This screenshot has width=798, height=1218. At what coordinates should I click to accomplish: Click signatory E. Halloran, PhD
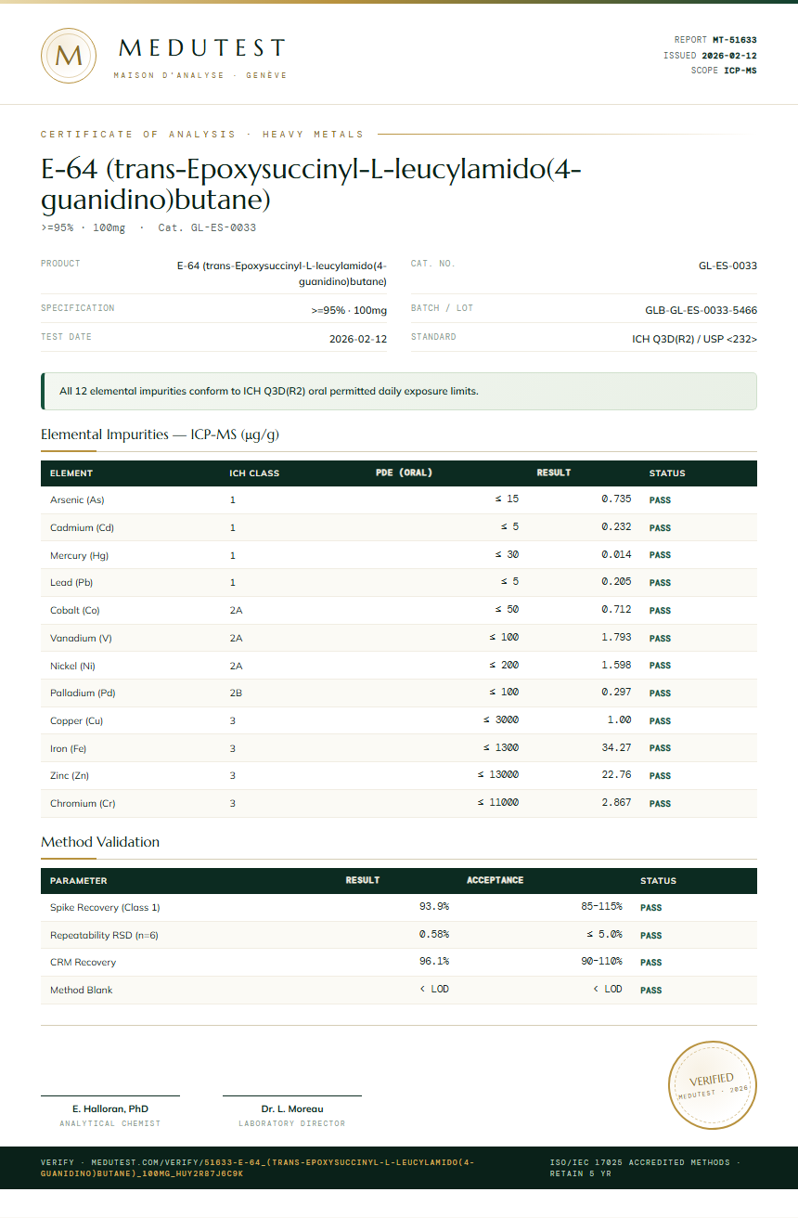click(110, 1108)
